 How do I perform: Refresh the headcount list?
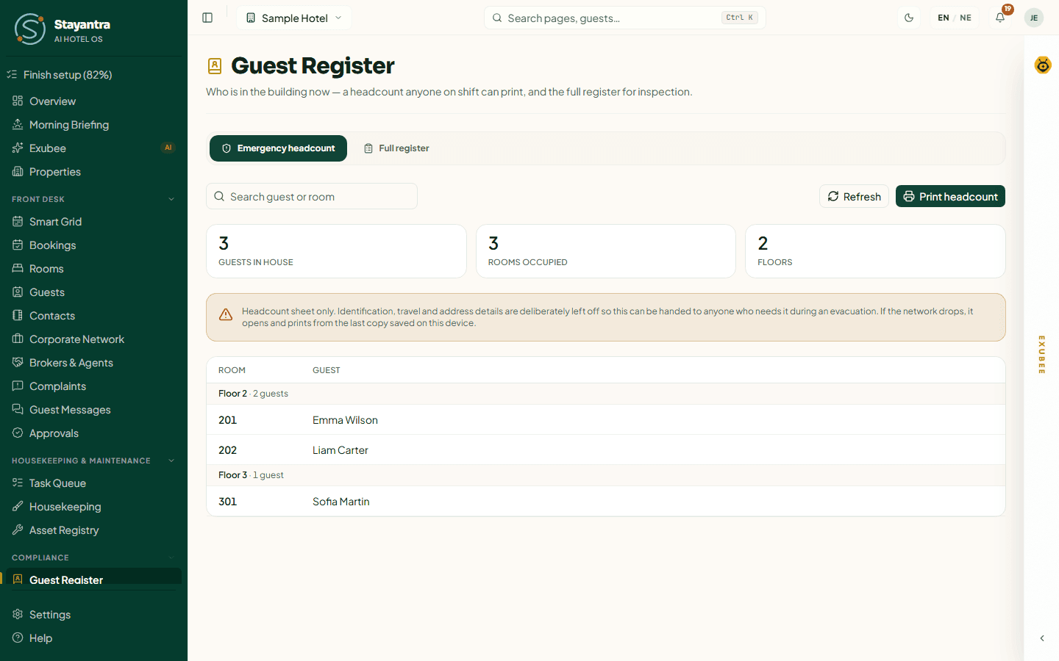(854, 196)
